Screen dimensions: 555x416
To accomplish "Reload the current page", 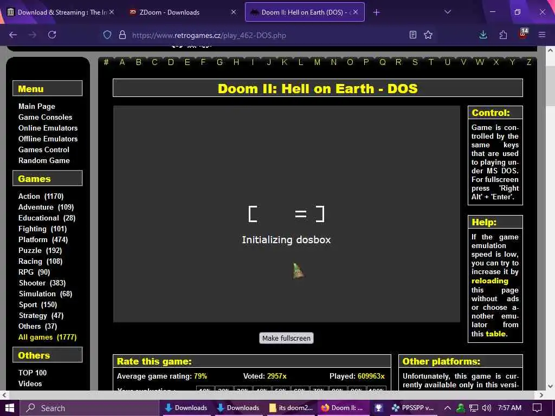I will coord(52,35).
